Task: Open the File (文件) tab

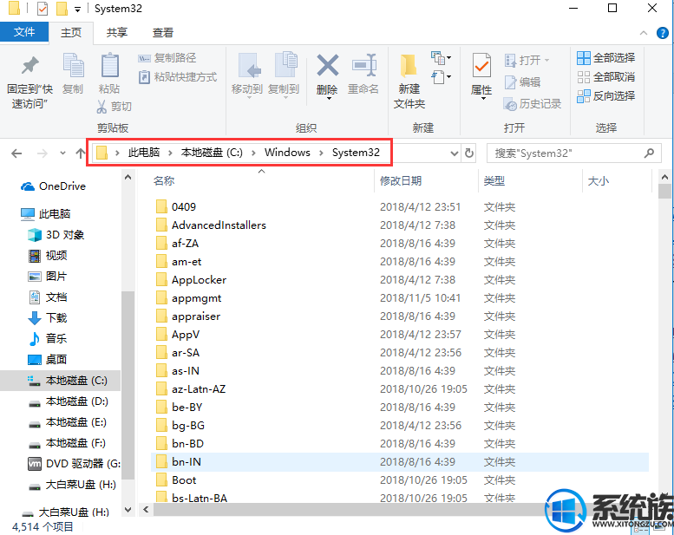Action: [x=24, y=32]
